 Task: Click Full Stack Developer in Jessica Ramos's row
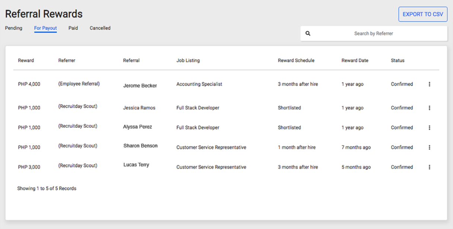pyautogui.click(x=198, y=108)
